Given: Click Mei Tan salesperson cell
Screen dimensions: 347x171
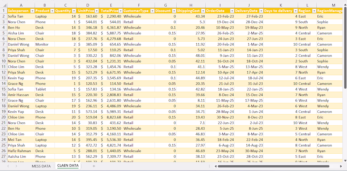Looking at the screenshot, I should click(x=21, y=139).
